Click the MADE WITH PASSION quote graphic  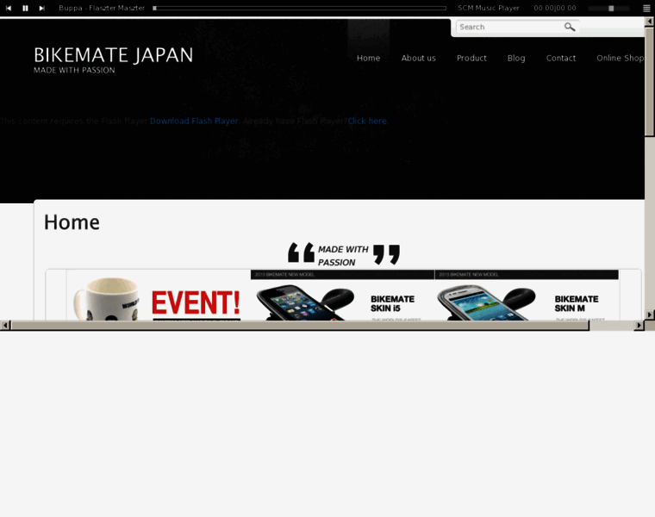coord(343,254)
